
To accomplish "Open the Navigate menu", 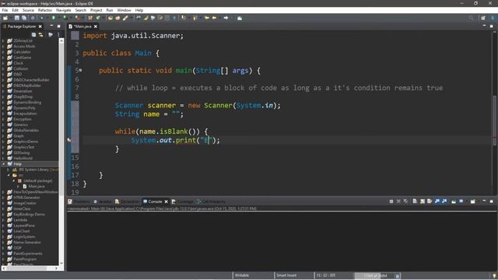I will 64,10.
